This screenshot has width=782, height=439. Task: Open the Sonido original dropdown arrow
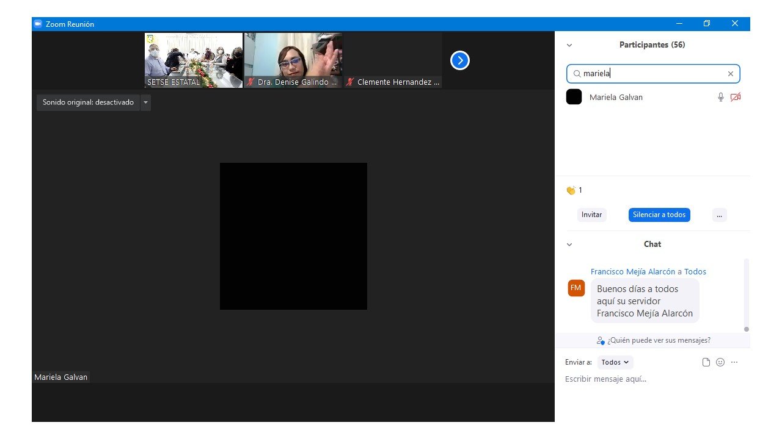pyautogui.click(x=145, y=102)
